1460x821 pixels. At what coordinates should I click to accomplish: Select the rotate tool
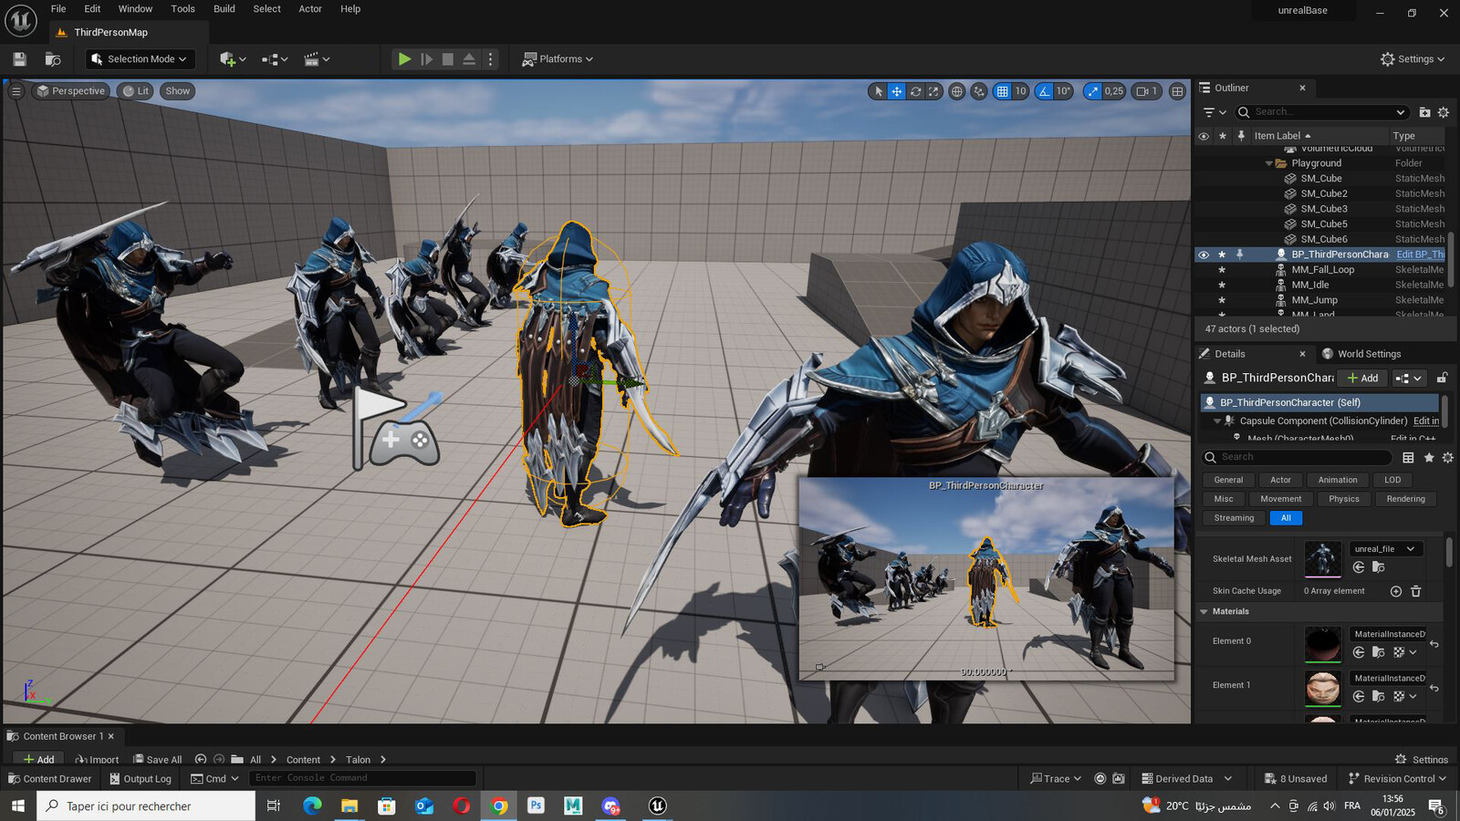point(915,91)
